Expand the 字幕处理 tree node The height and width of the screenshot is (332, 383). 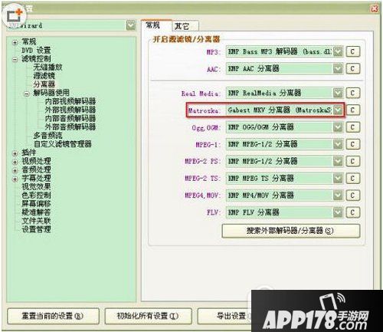point(15,179)
